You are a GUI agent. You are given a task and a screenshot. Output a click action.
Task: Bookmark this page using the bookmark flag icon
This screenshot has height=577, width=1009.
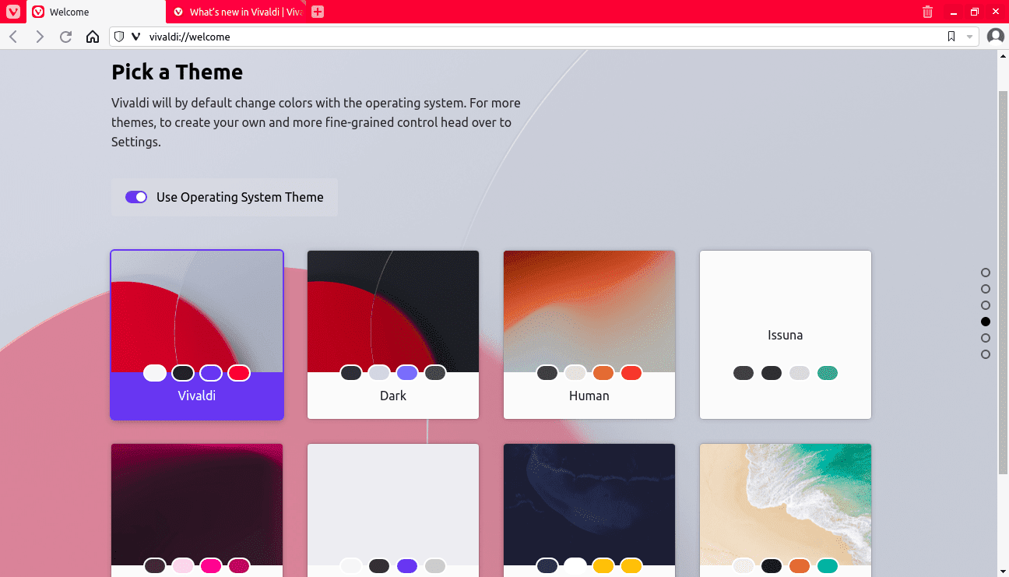click(951, 36)
